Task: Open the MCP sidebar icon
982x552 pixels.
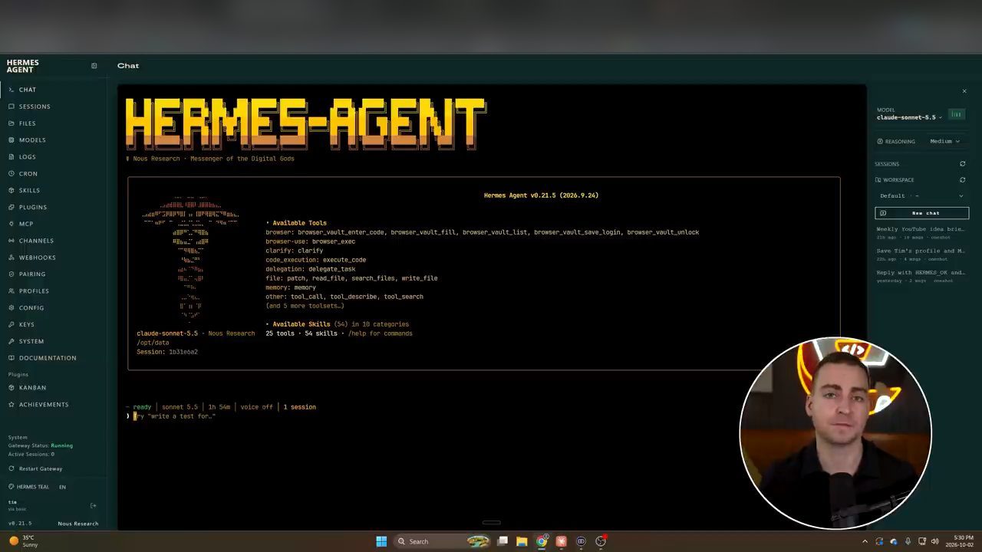Action: (12, 224)
